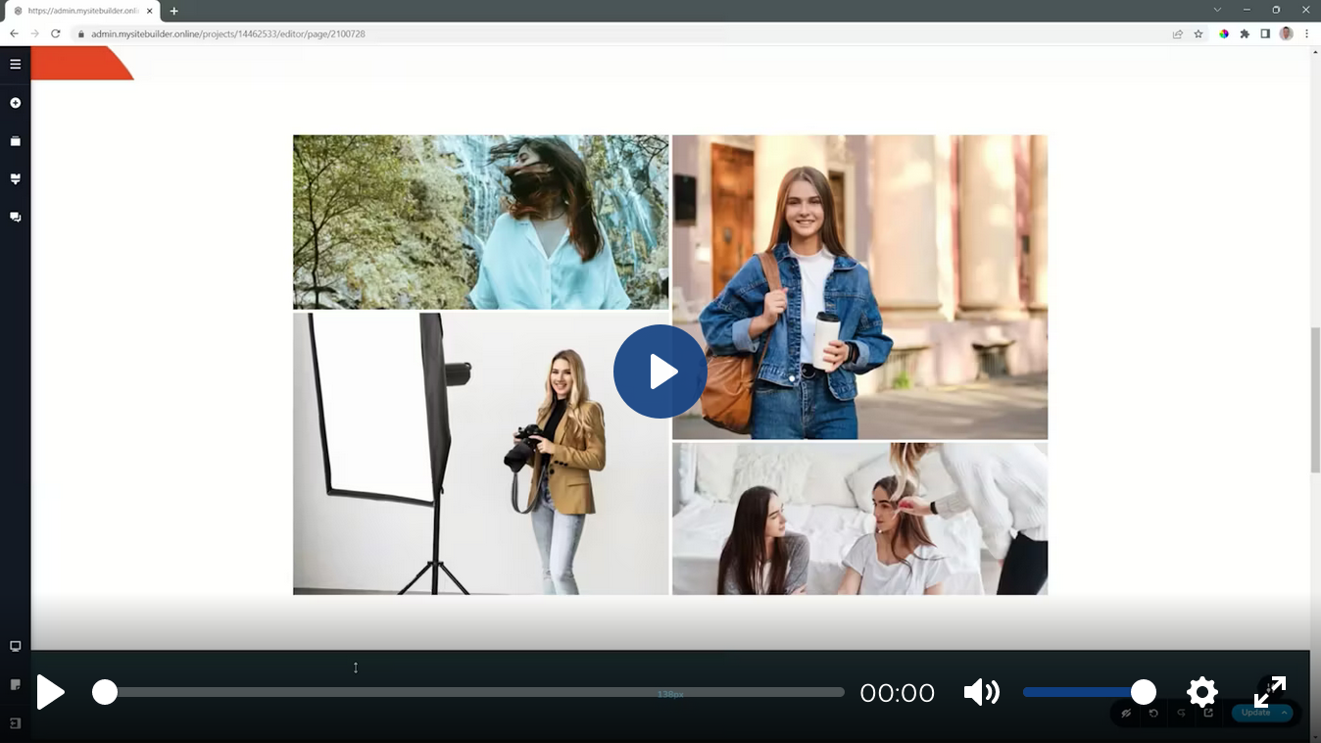Open the tab search chevron in the title bar
The image size is (1321, 743).
pos(1217,10)
